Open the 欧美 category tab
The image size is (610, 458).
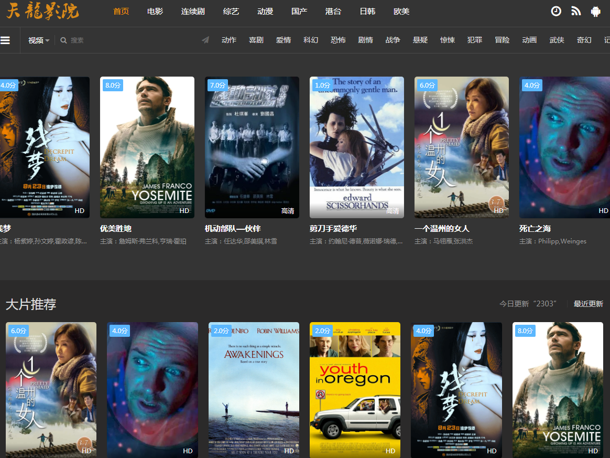click(x=401, y=11)
